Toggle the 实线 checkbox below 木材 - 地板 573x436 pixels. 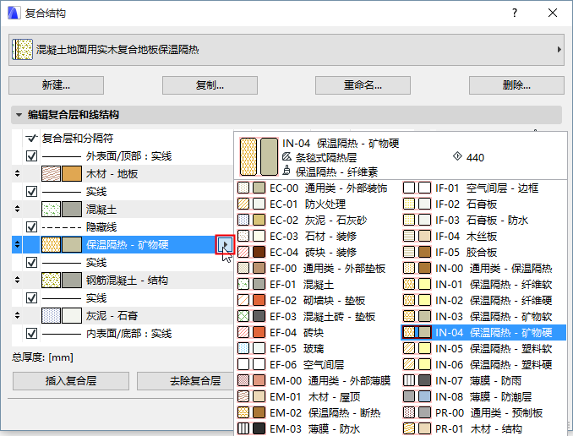point(32,192)
